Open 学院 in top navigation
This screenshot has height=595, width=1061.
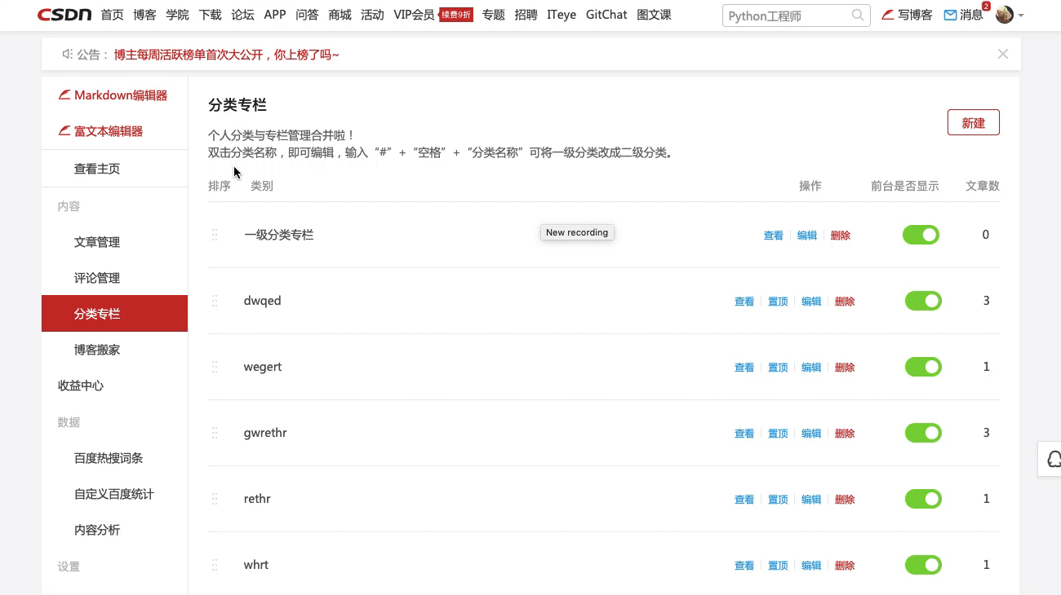coord(177,15)
